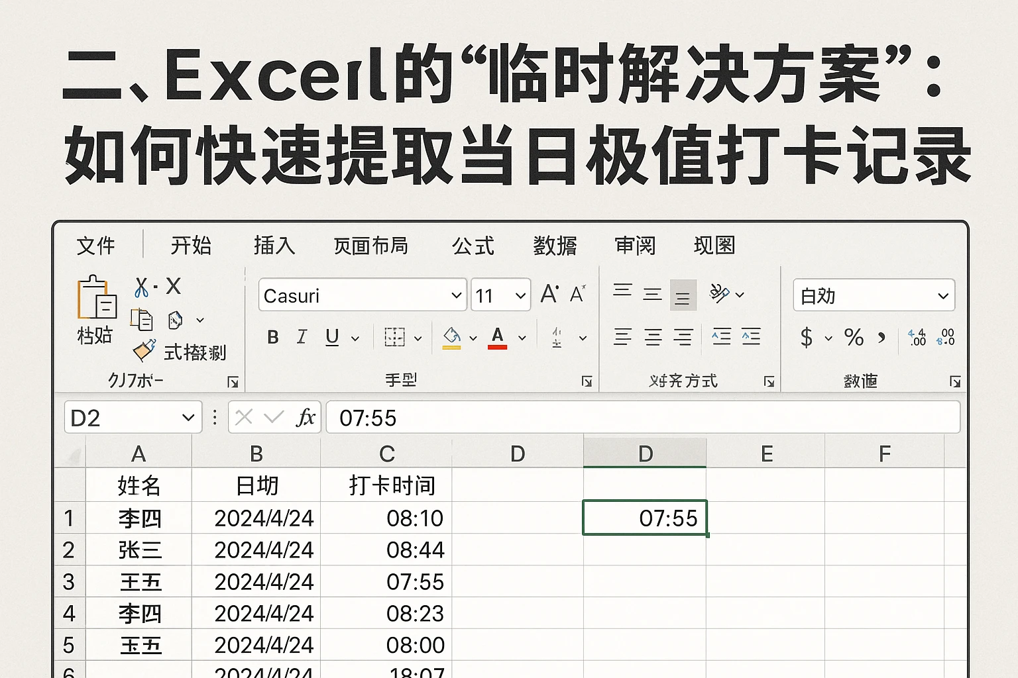
Task: Apply percent style format
Action: point(854,338)
